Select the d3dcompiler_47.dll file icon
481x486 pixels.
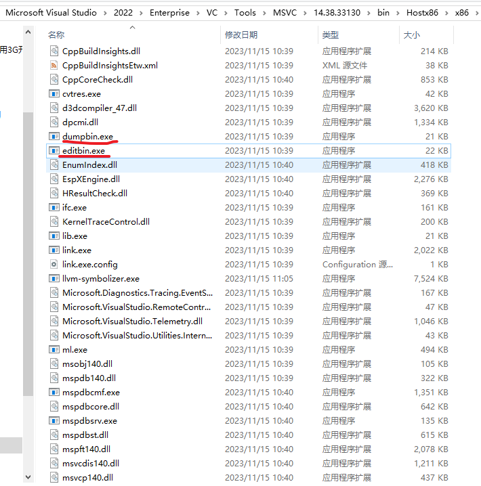coord(54,108)
